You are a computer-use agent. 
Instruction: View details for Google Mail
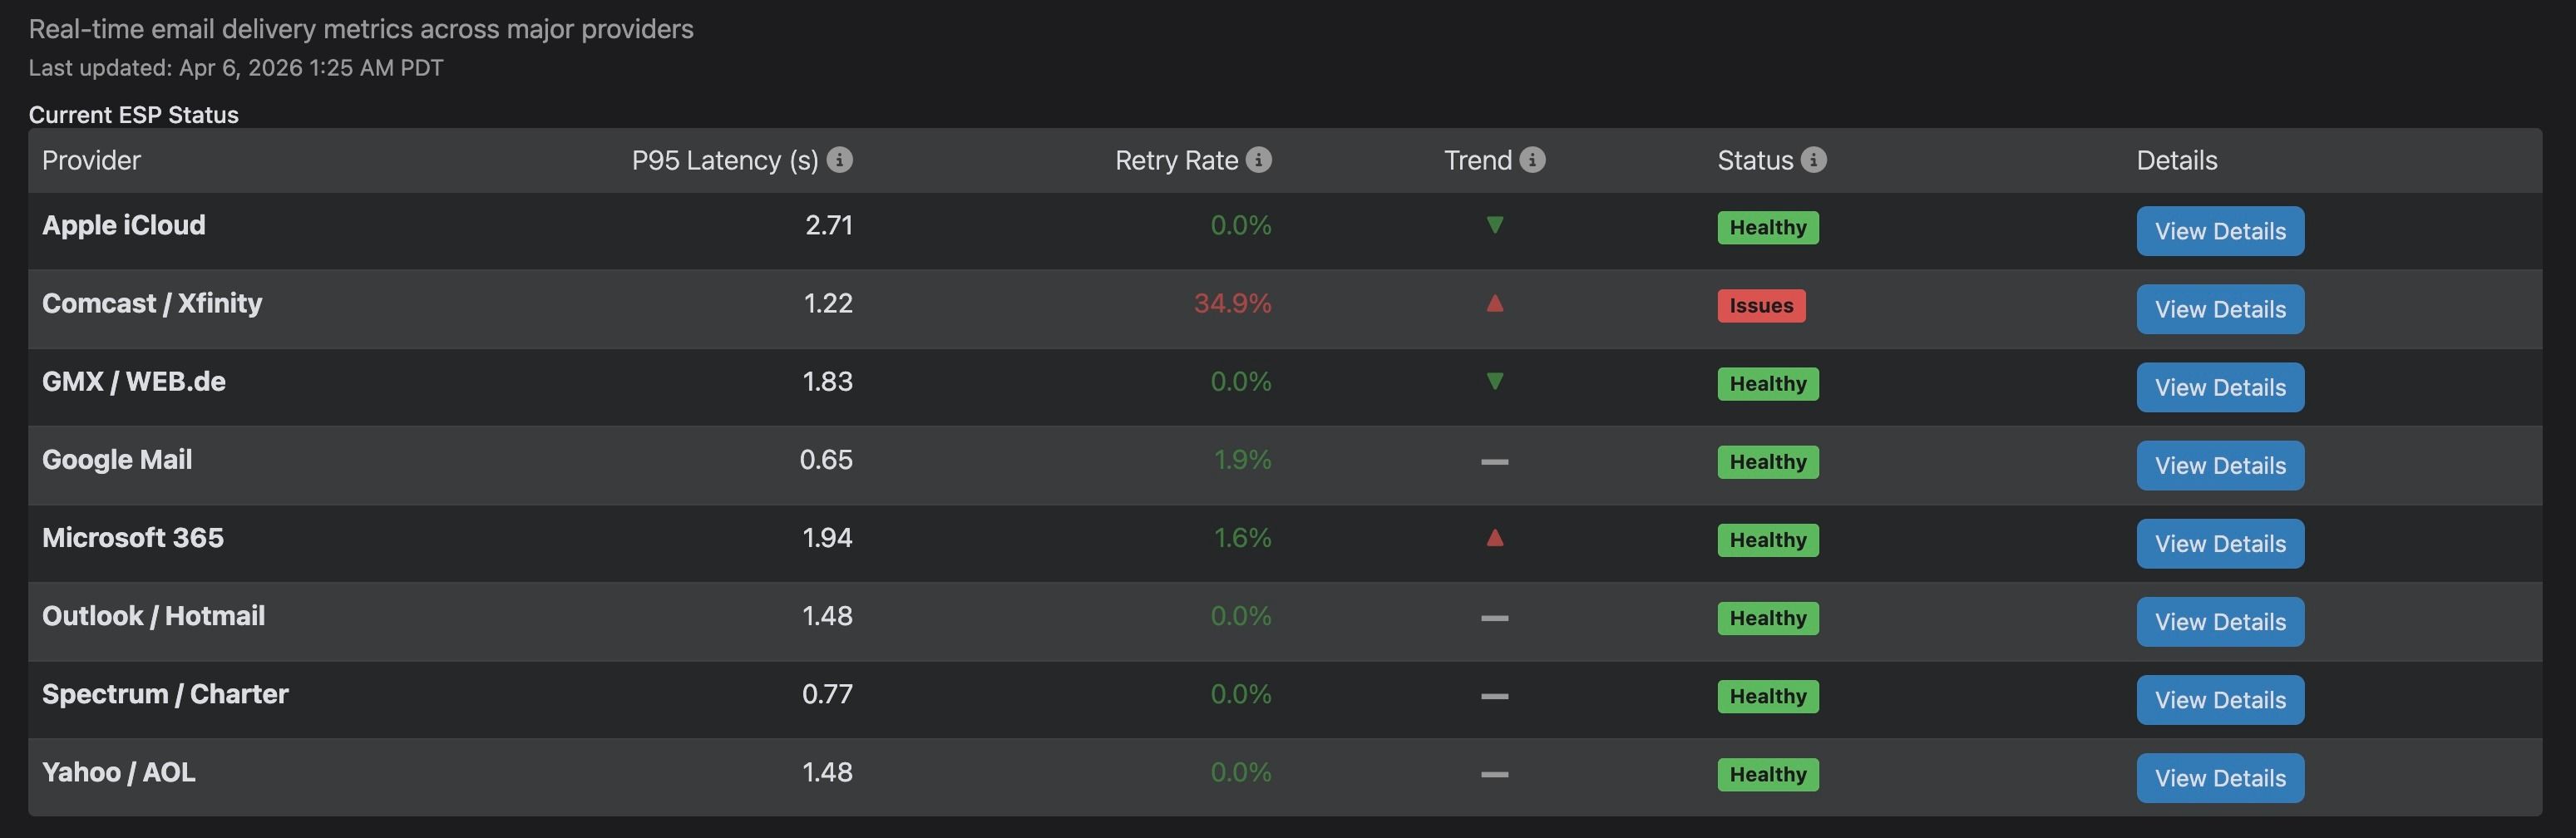2219,465
